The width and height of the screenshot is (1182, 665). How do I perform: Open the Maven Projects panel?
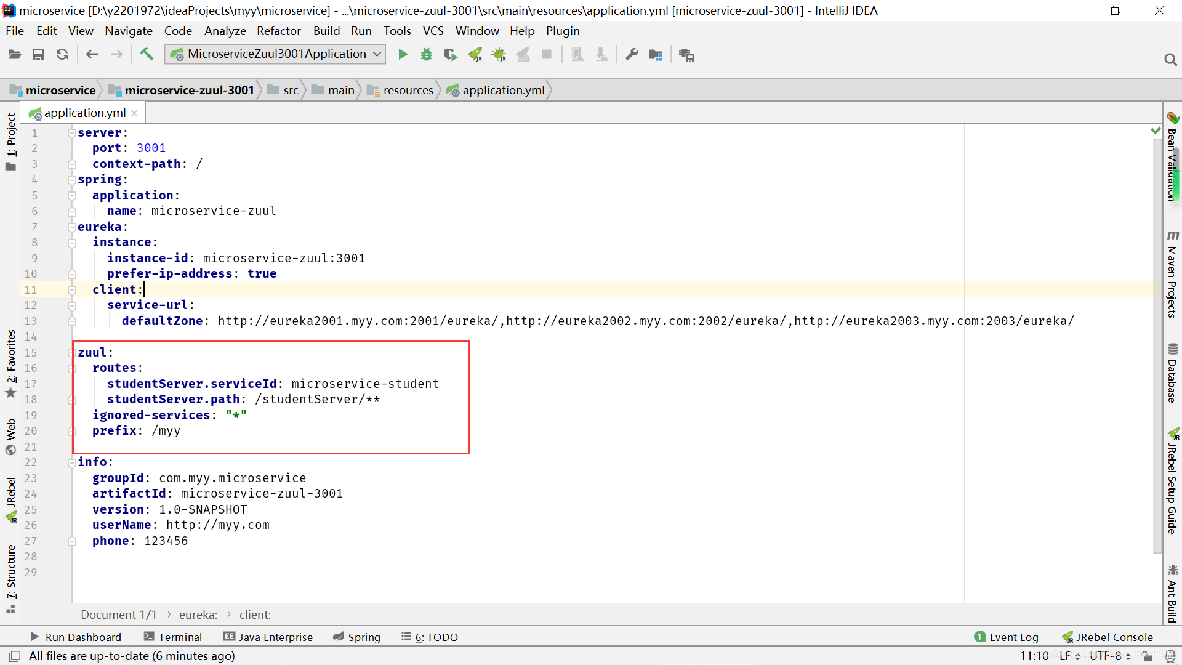click(x=1172, y=274)
